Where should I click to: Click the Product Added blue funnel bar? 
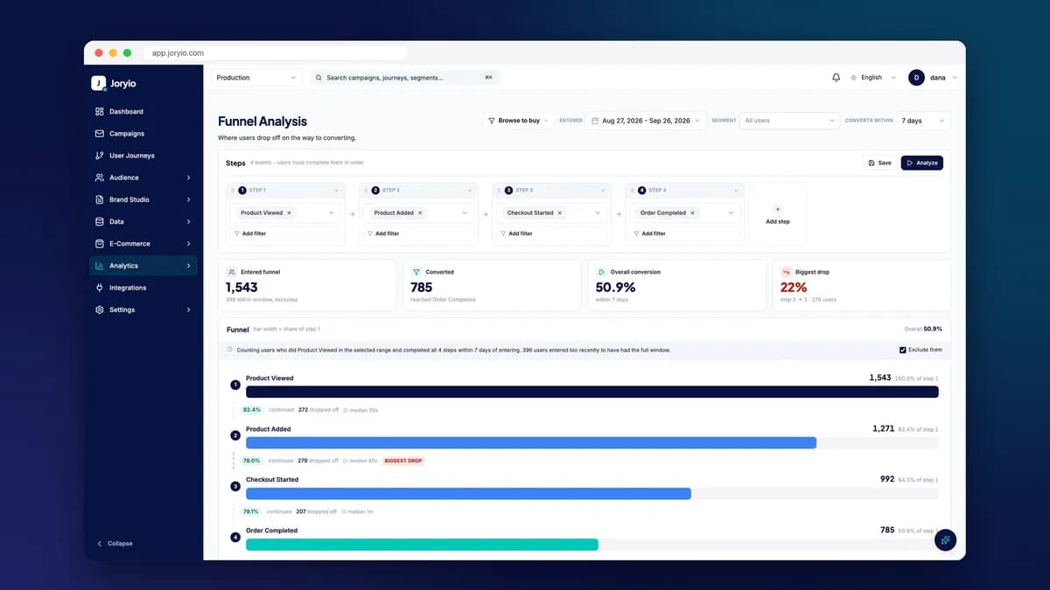click(531, 443)
